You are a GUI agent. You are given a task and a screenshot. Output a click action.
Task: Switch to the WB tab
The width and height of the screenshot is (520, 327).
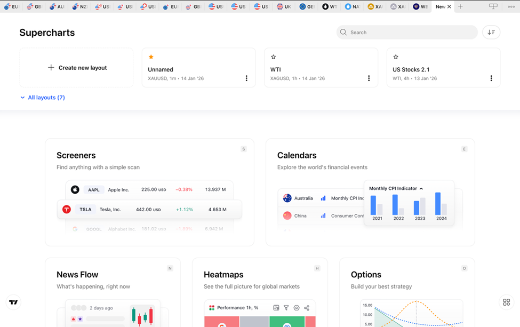(420, 6)
